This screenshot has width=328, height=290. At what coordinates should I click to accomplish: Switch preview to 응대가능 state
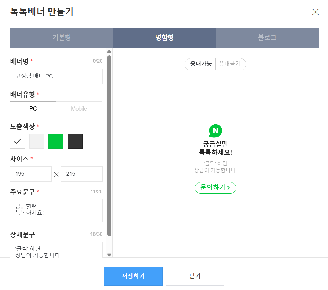click(x=200, y=64)
